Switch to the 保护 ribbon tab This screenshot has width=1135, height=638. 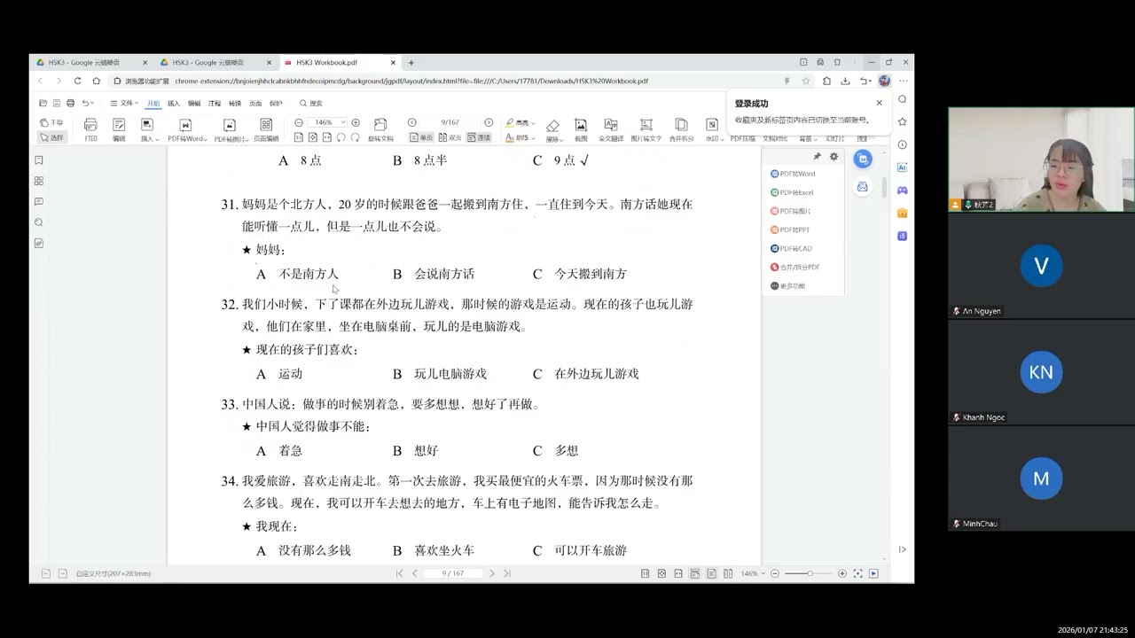coord(275,104)
